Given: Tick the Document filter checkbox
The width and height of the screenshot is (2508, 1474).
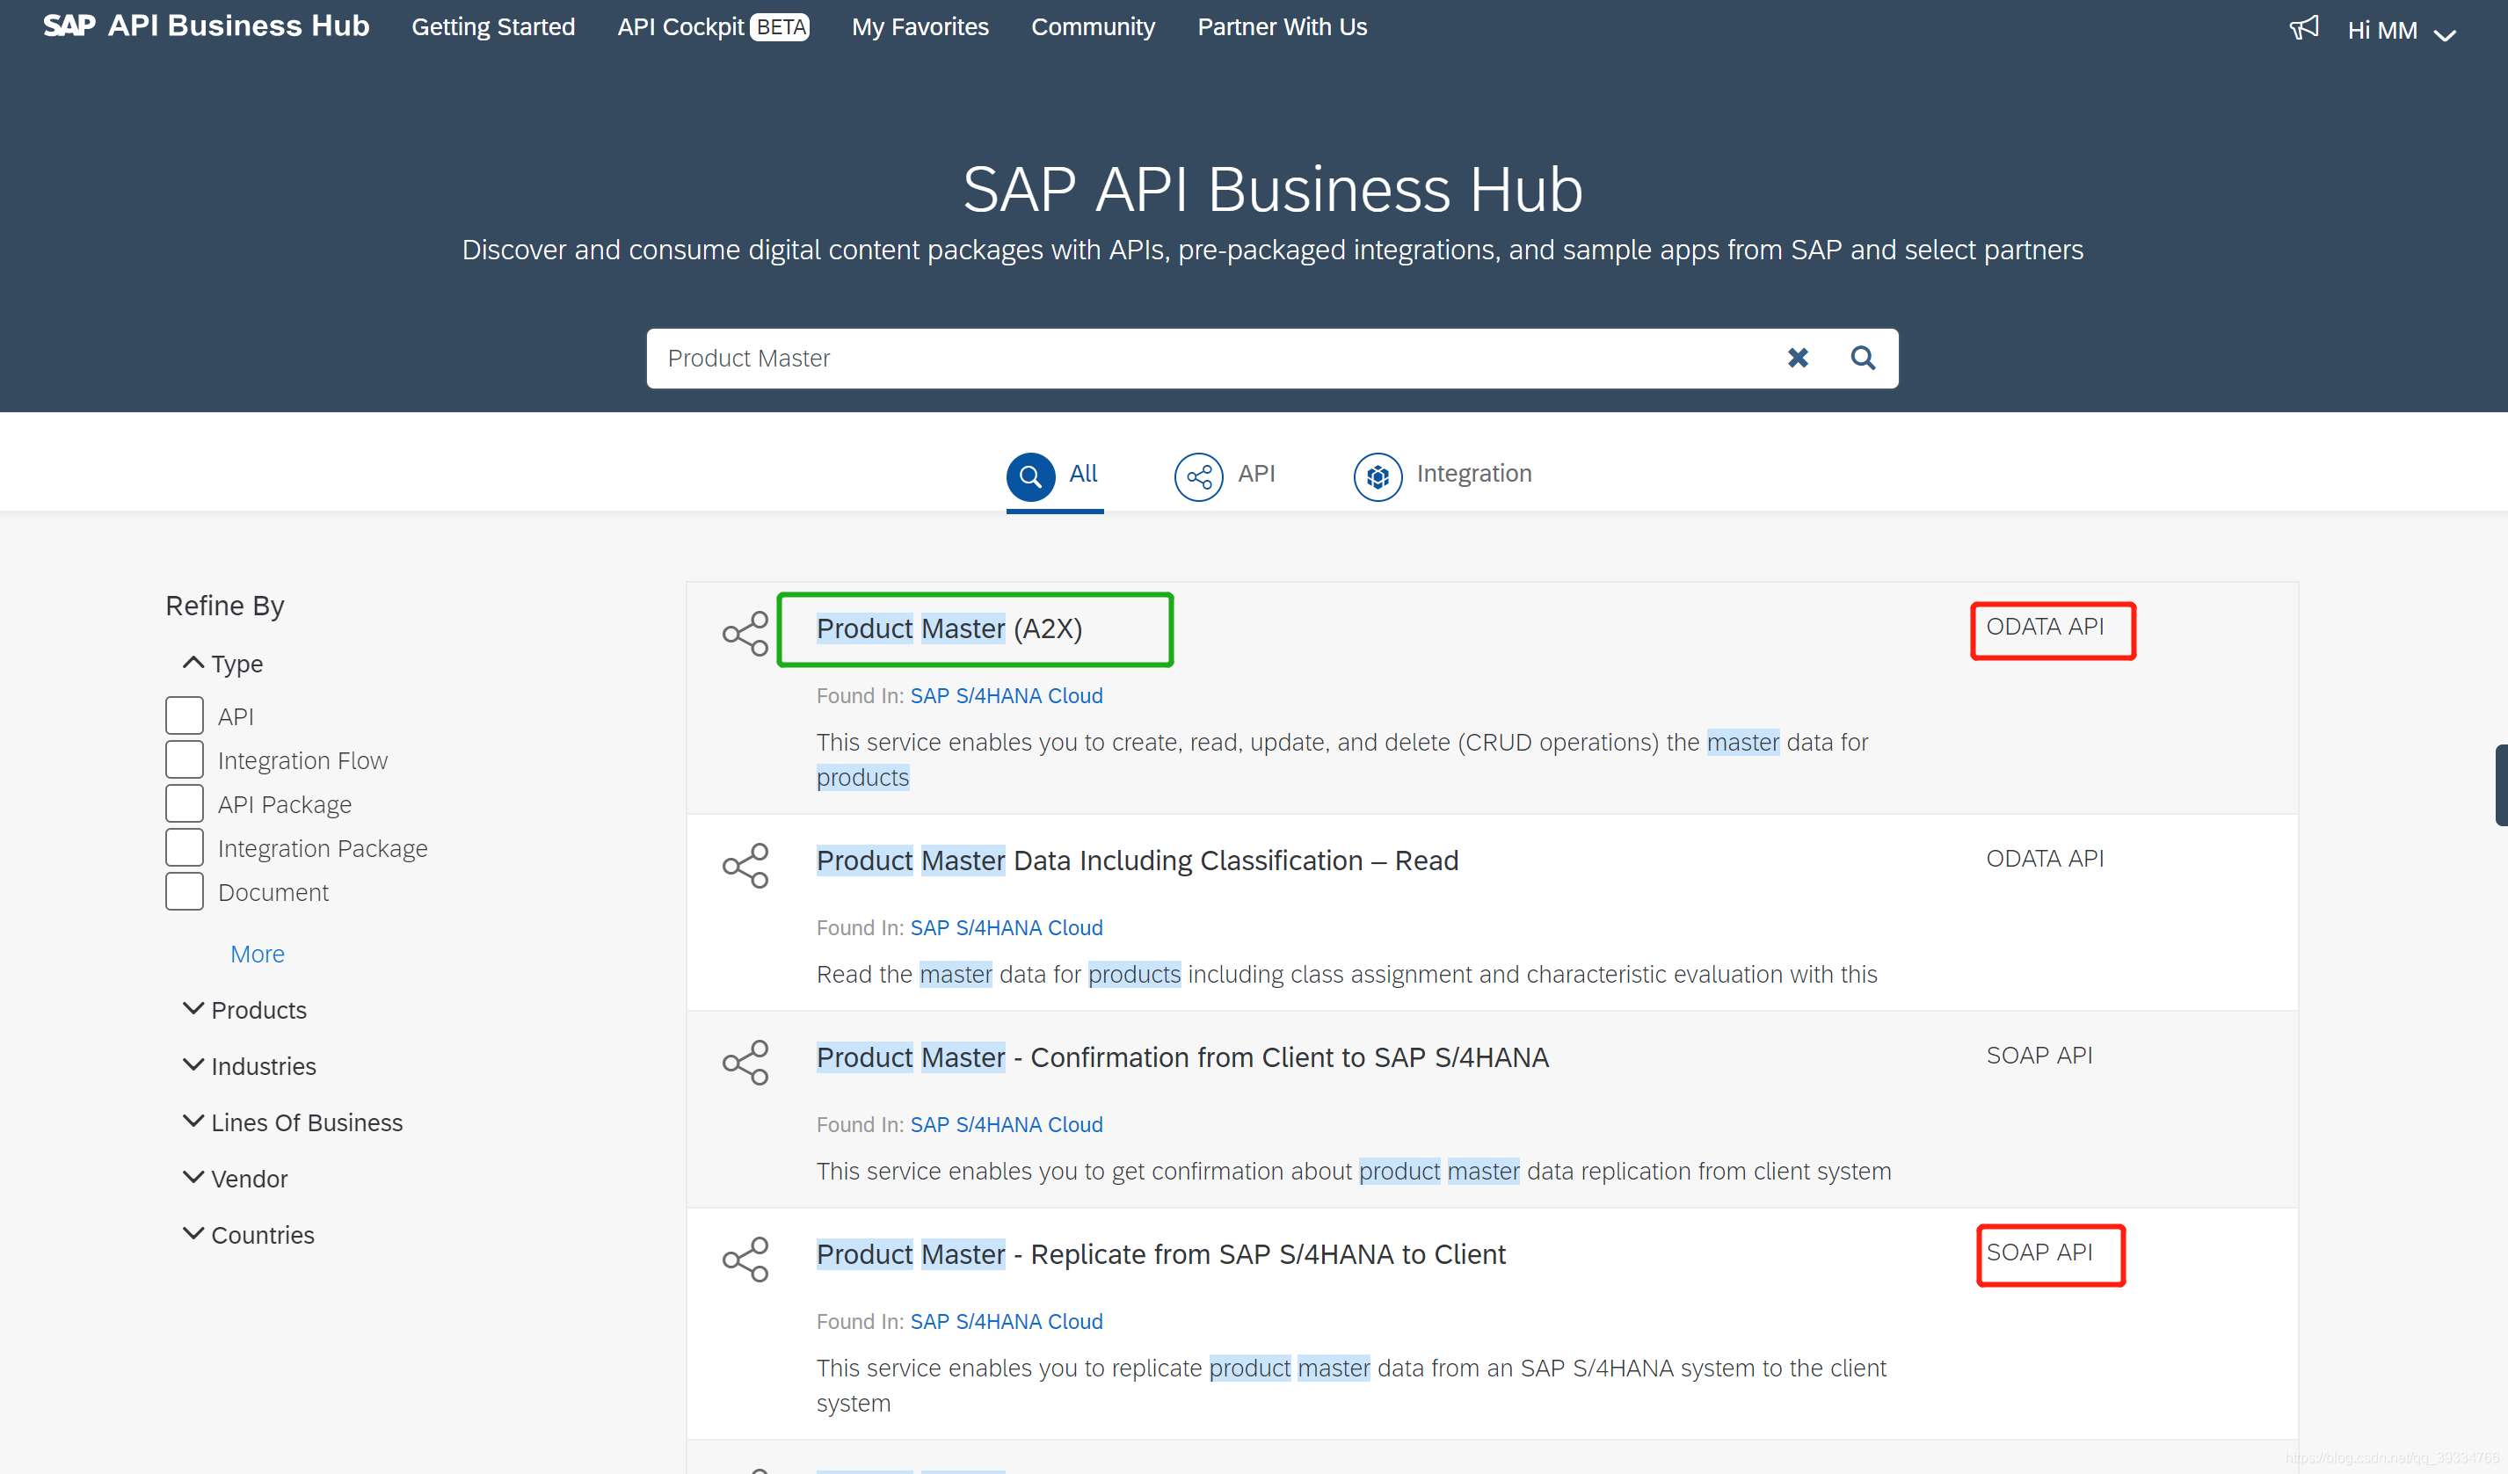Looking at the screenshot, I should click(184, 892).
